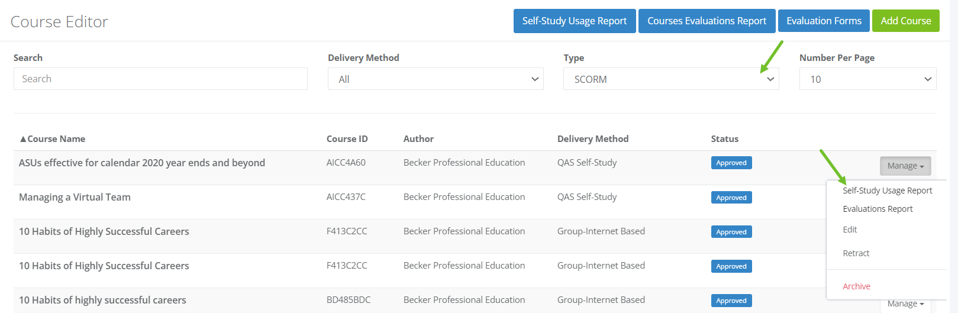Click the Approved badge for Managing a Virtual Team

(x=731, y=198)
